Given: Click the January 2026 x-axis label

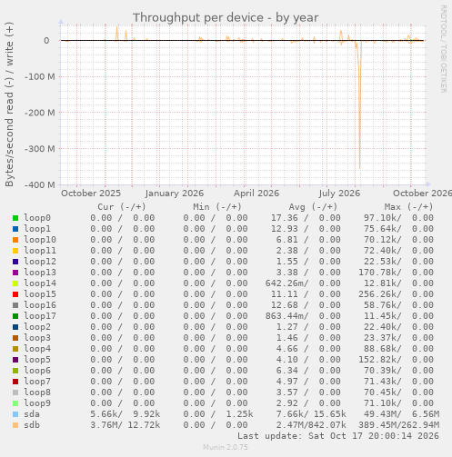Looking at the screenshot, I should (x=175, y=194).
